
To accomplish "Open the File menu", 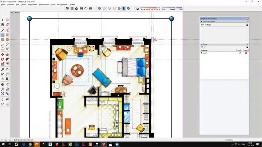I will coord(3,4).
